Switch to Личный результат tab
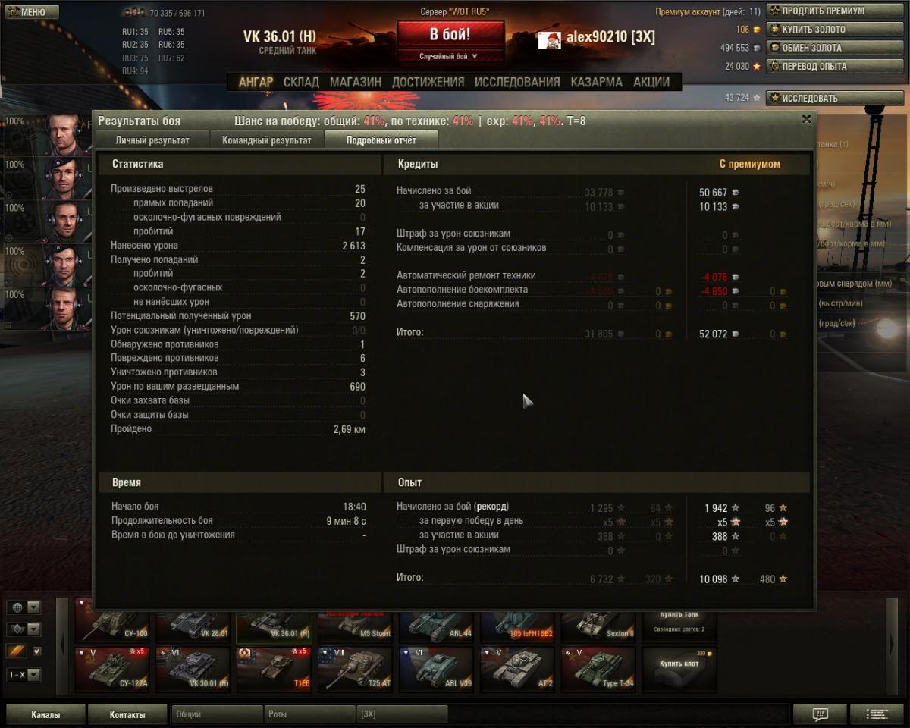Image resolution: width=910 pixels, height=728 pixels. click(x=152, y=140)
